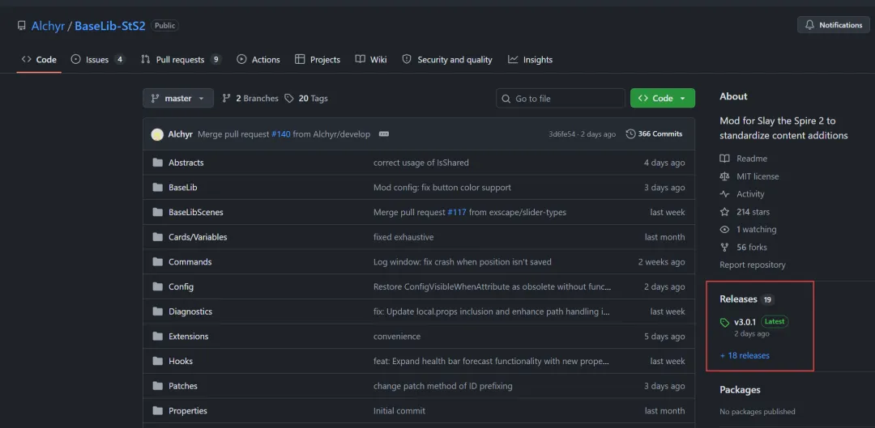The width and height of the screenshot is (875, 428).
Task: Click the Notifications bell button
Action: [834, 25]
